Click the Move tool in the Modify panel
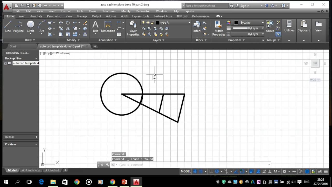The image size is (332, 187). (61, 23)
